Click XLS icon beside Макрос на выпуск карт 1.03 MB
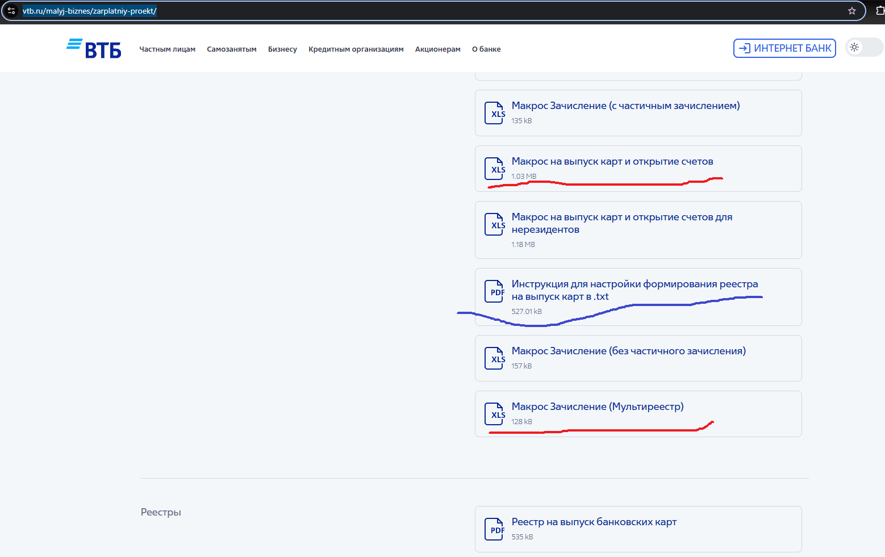Image resolution: width=885 pixels, height=557 pixels. pos(494,169)
